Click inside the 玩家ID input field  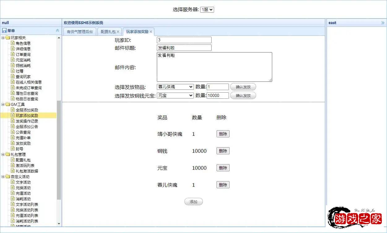click(184, 40)
